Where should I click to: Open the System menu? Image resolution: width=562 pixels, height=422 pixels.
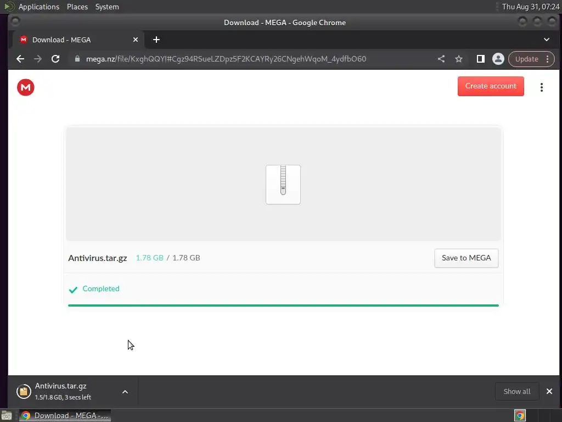coord(107,7)
